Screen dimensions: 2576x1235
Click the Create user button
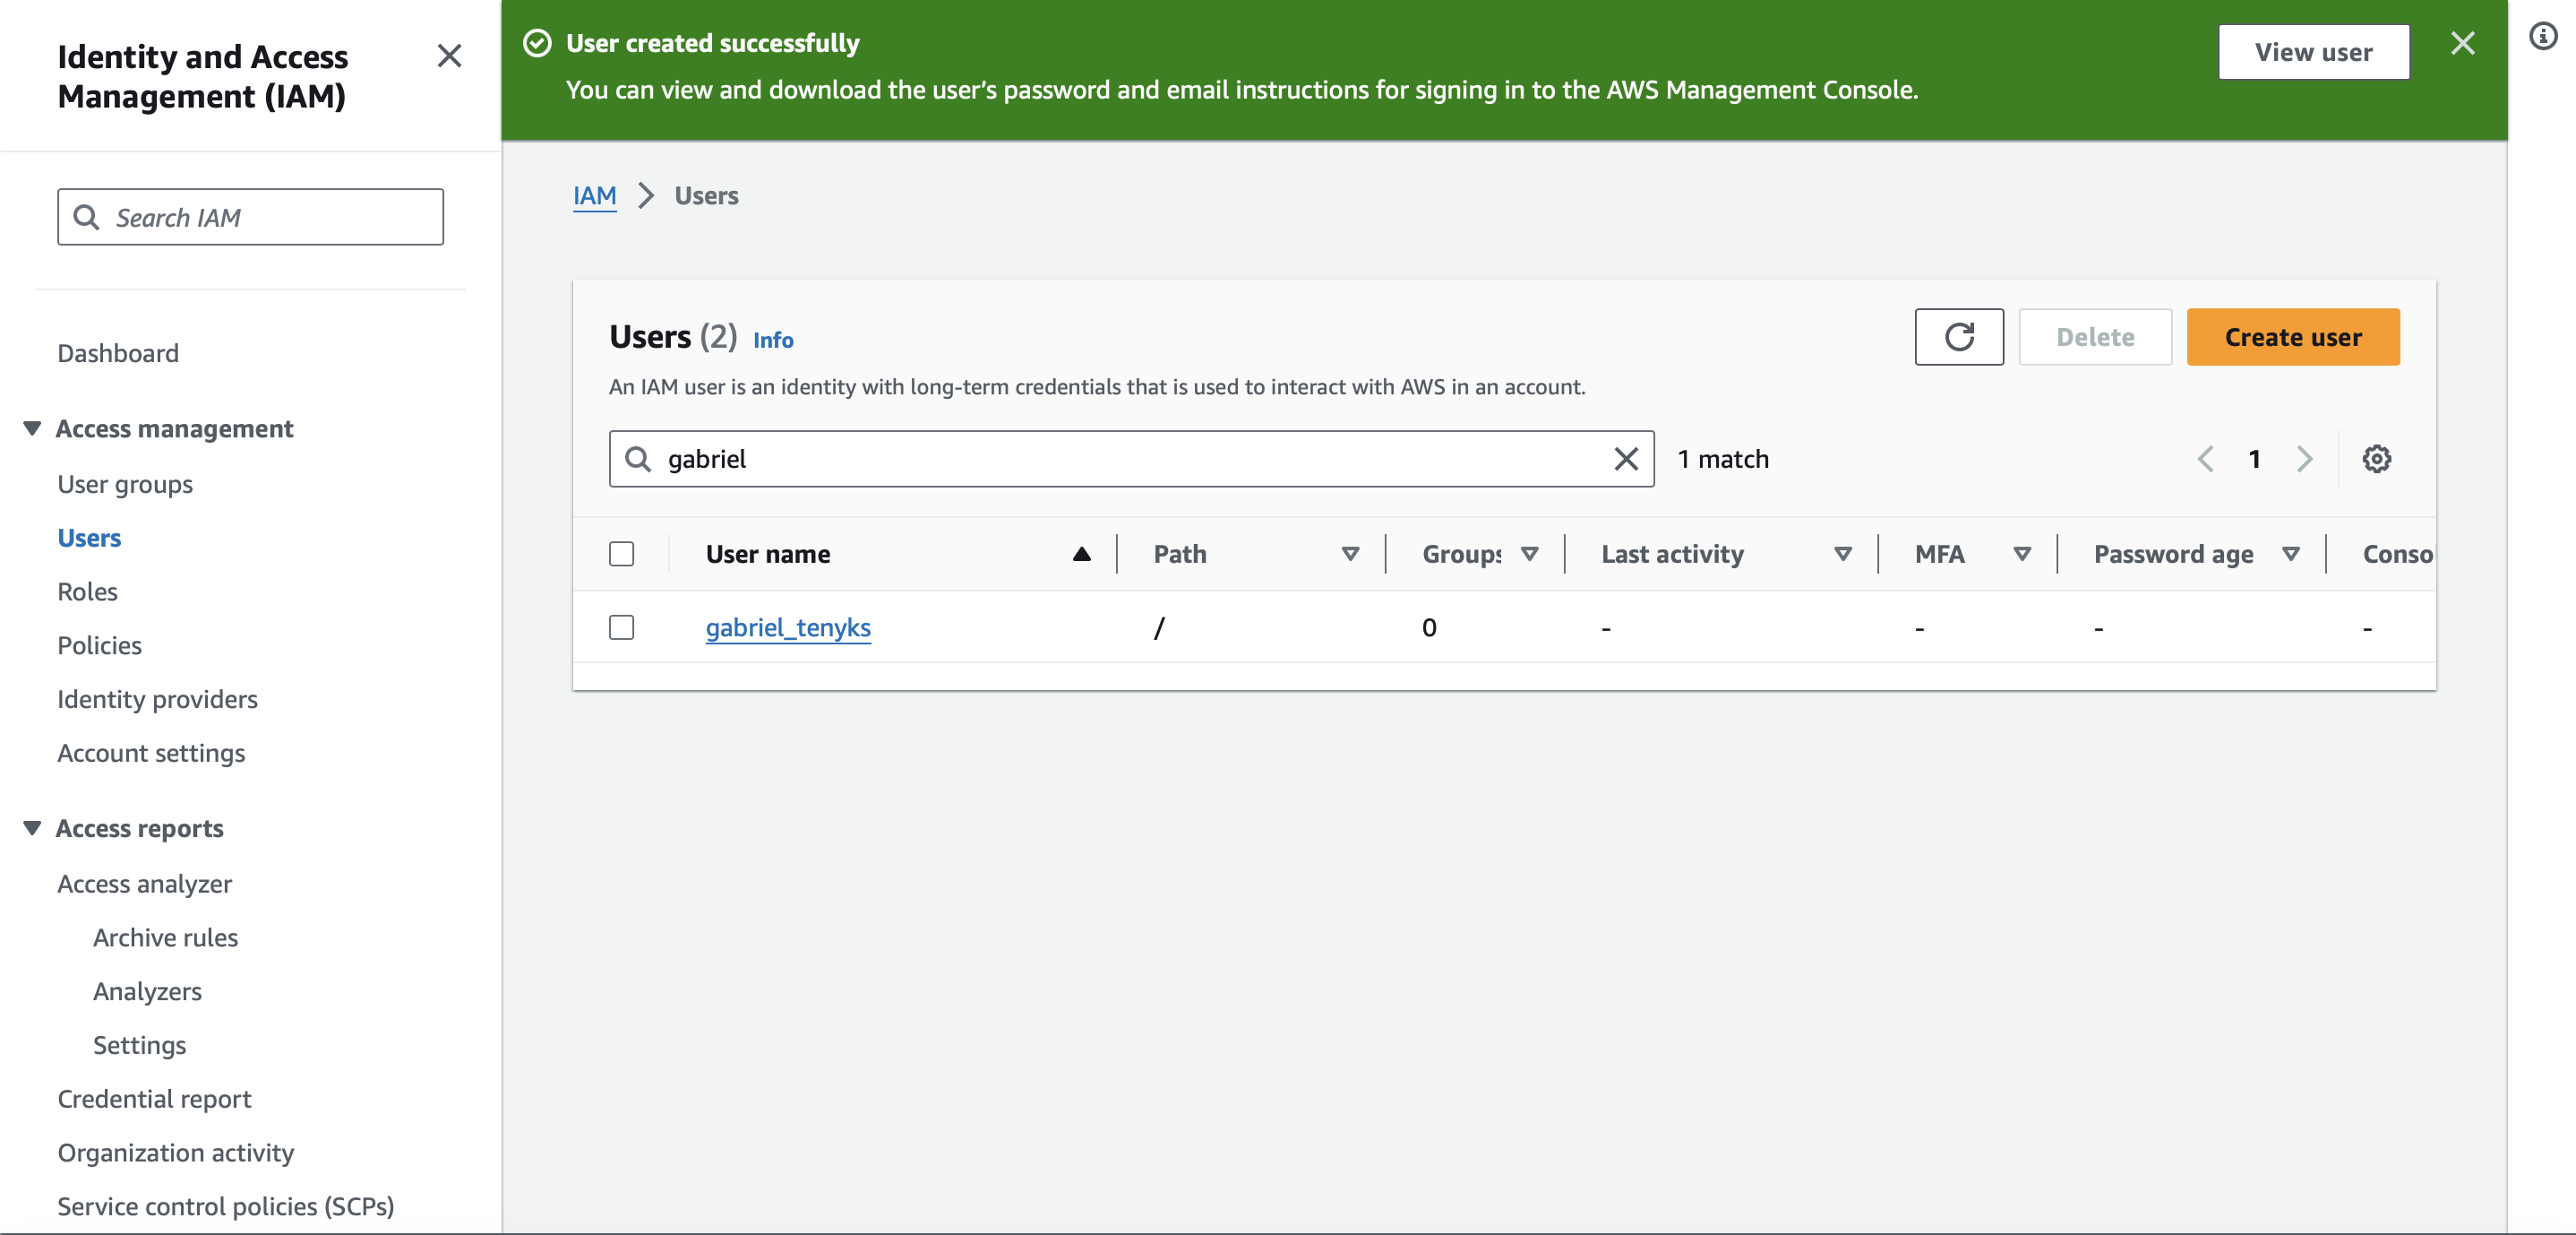(2294, 335)
